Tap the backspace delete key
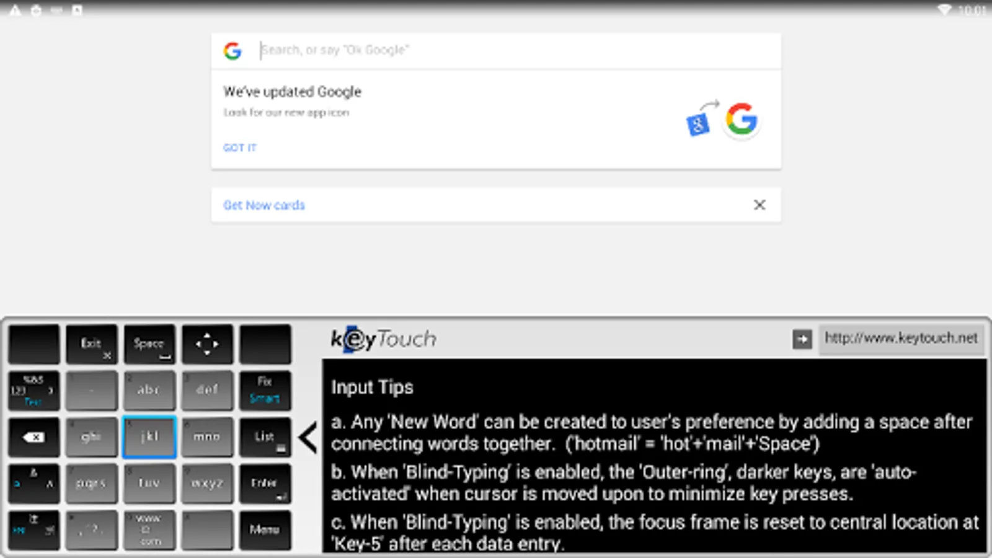 (x=34, y=437)
